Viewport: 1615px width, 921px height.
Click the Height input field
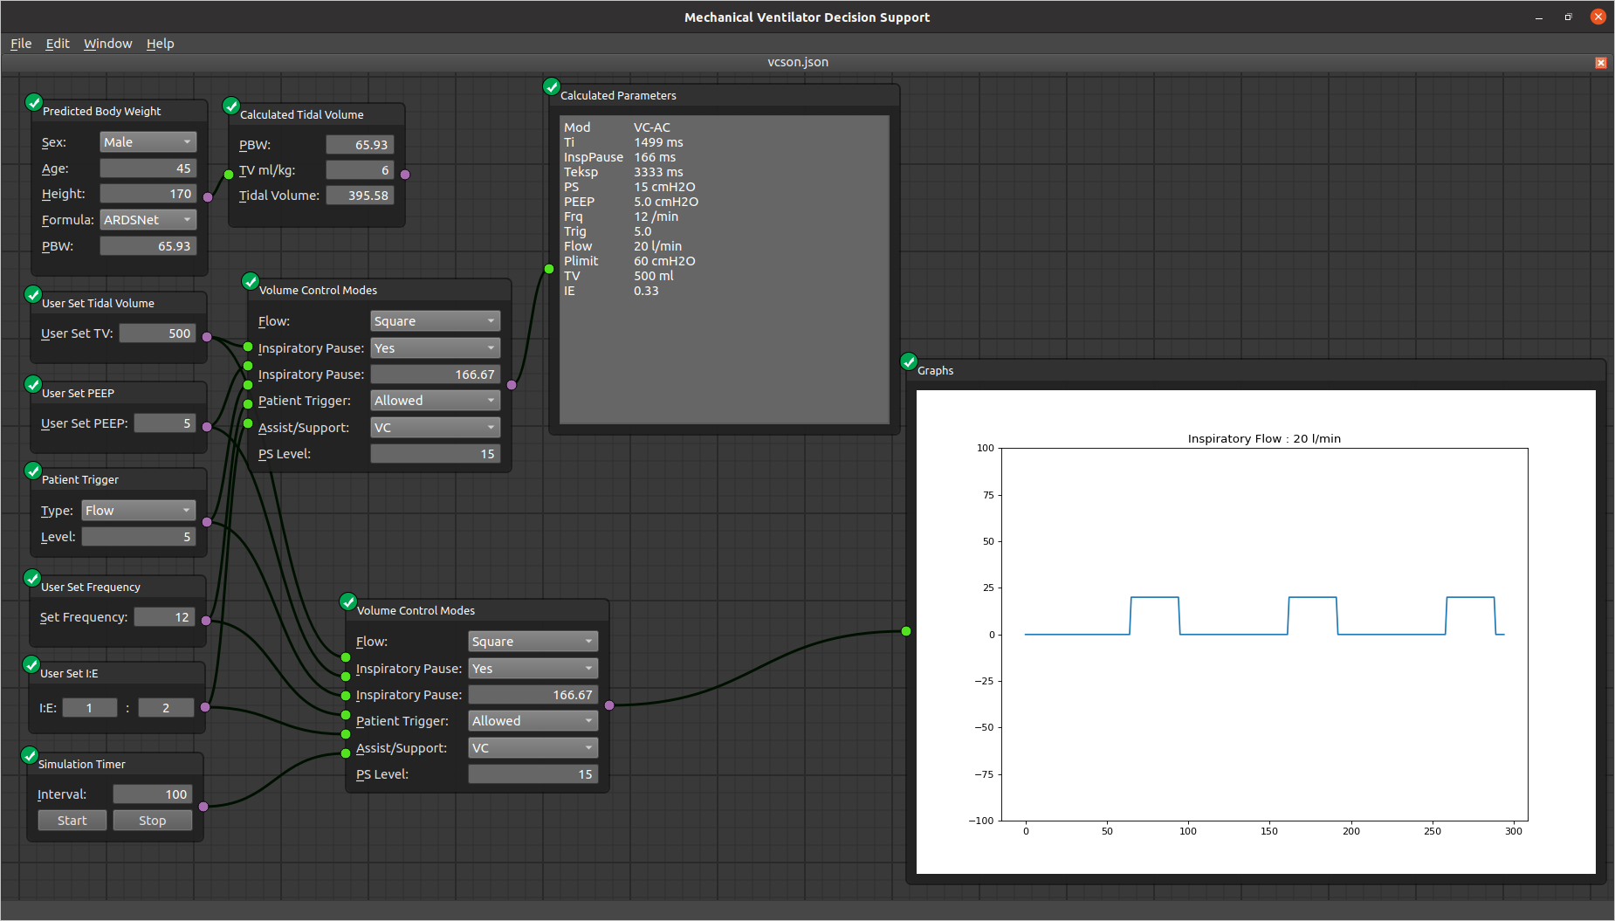coord(148,194)
